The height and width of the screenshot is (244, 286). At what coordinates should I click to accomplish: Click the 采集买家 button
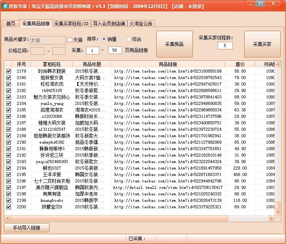point(262,44)
